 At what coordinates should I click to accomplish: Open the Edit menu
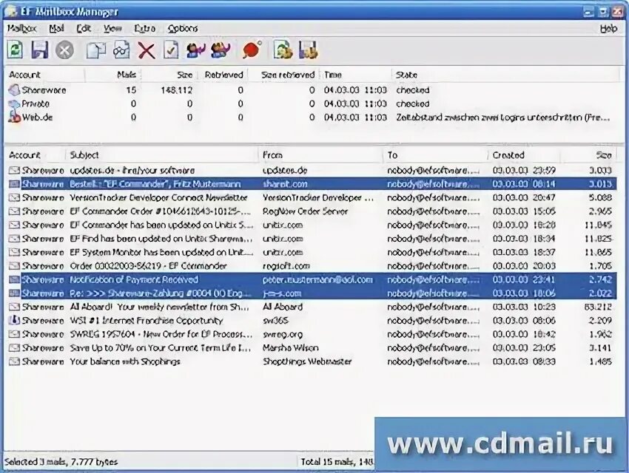point(84,28)
